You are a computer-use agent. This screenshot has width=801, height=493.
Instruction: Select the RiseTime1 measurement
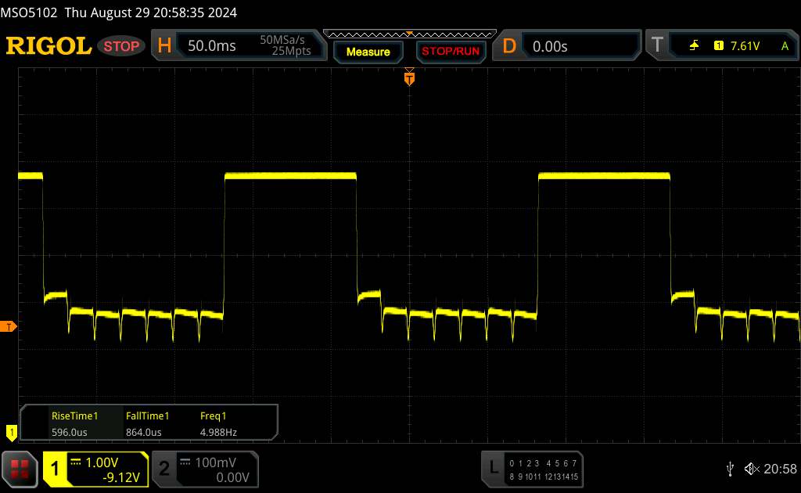click(74, 416)
